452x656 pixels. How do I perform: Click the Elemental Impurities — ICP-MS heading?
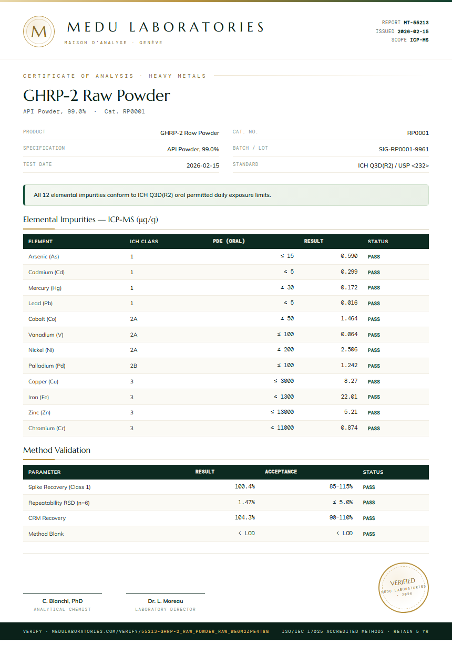click(x=90, y=220)
